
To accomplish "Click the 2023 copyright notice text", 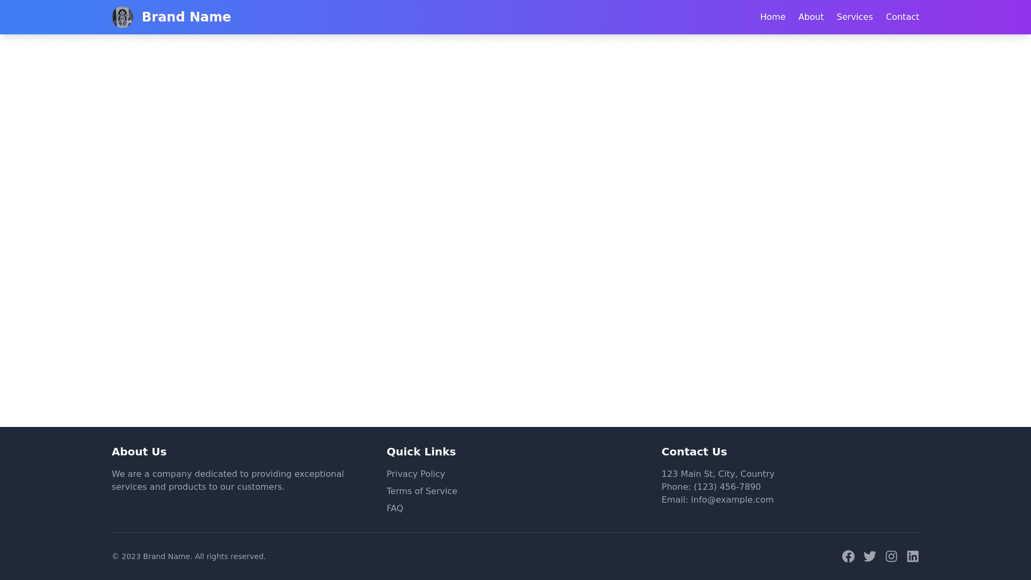I will point(188,556).
